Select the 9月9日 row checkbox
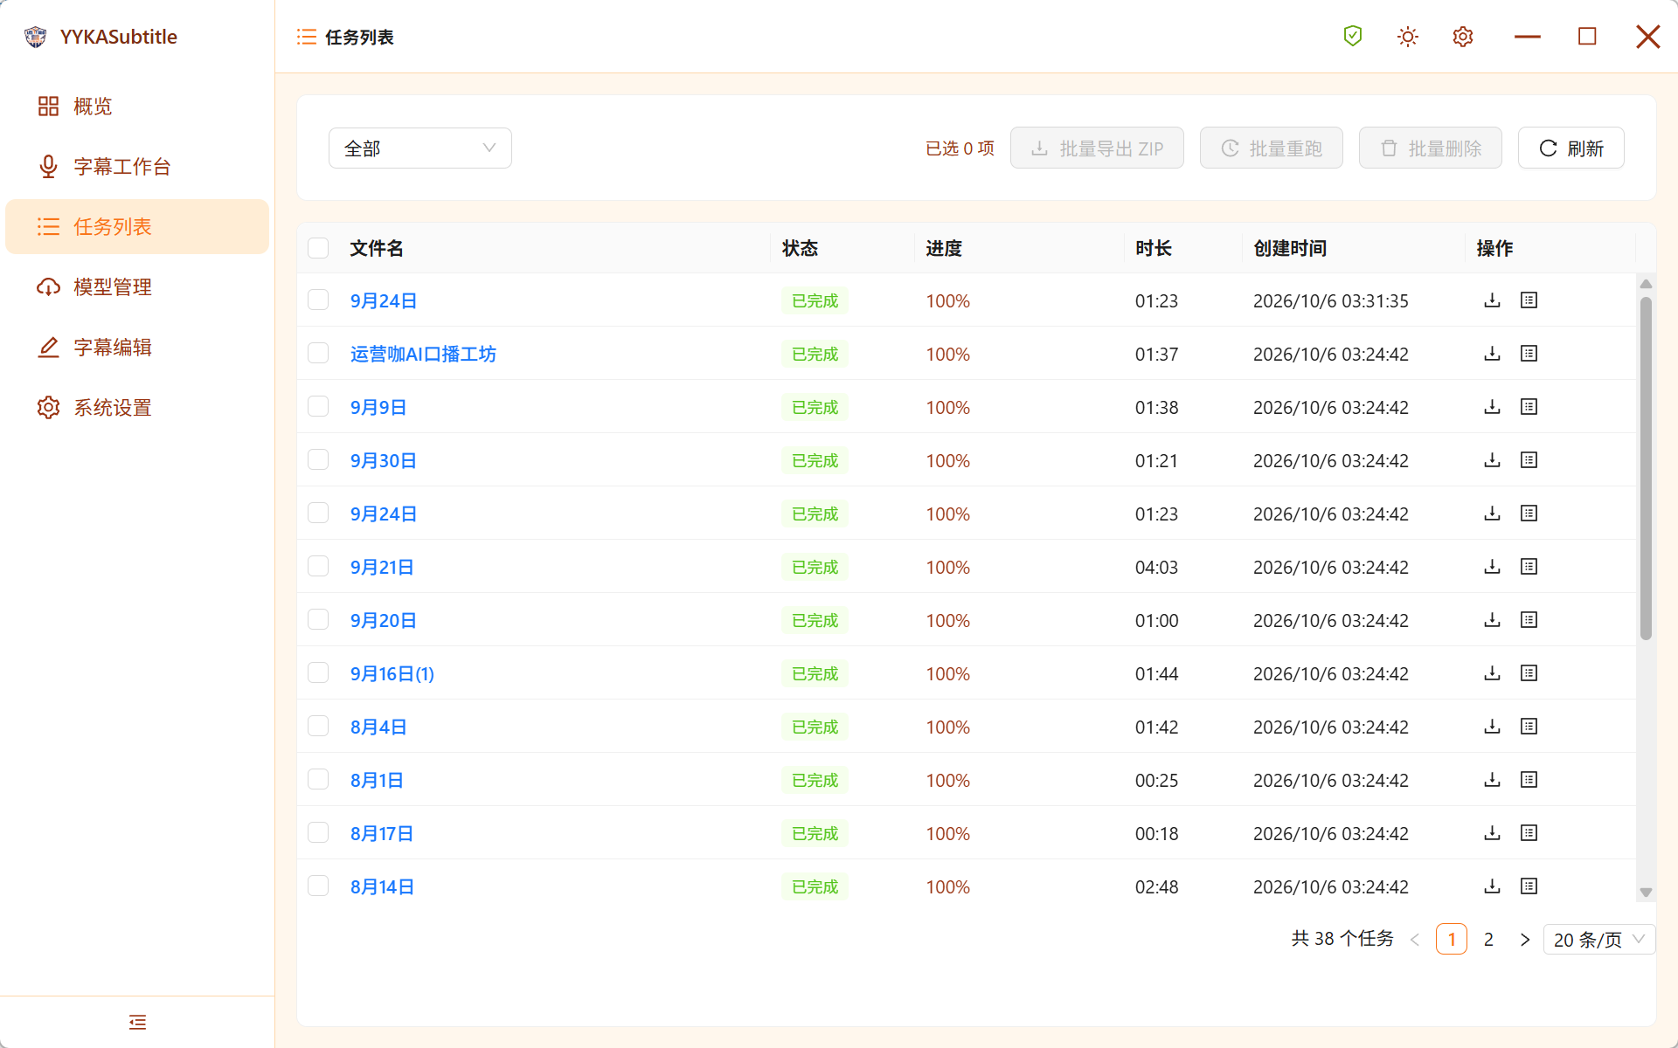Image resolution: width=1678 pixels, height=1048 pixels. [x=318, y=406]
